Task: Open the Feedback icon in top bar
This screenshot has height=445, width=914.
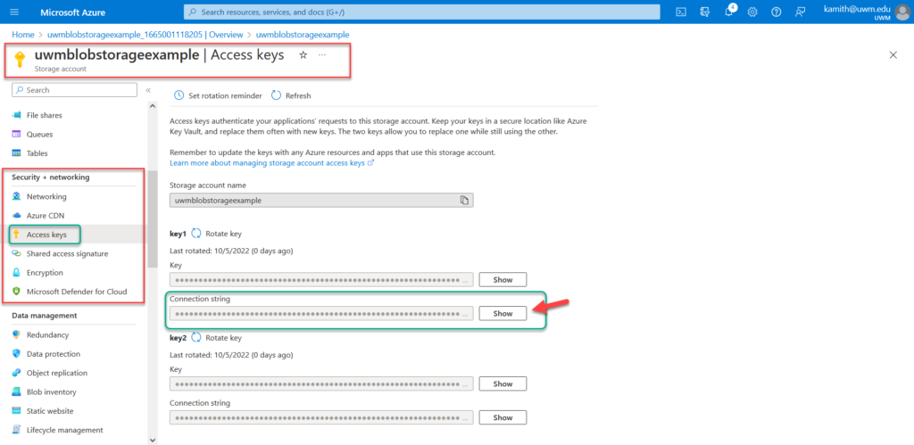Action: 800,12
